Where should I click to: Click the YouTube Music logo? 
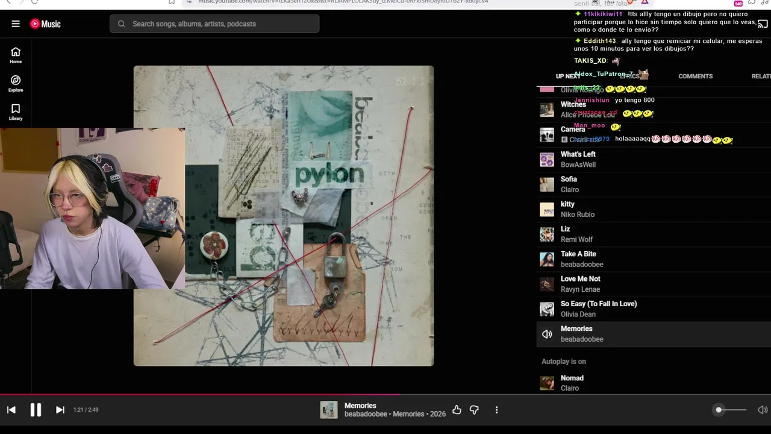pos(45,24)
